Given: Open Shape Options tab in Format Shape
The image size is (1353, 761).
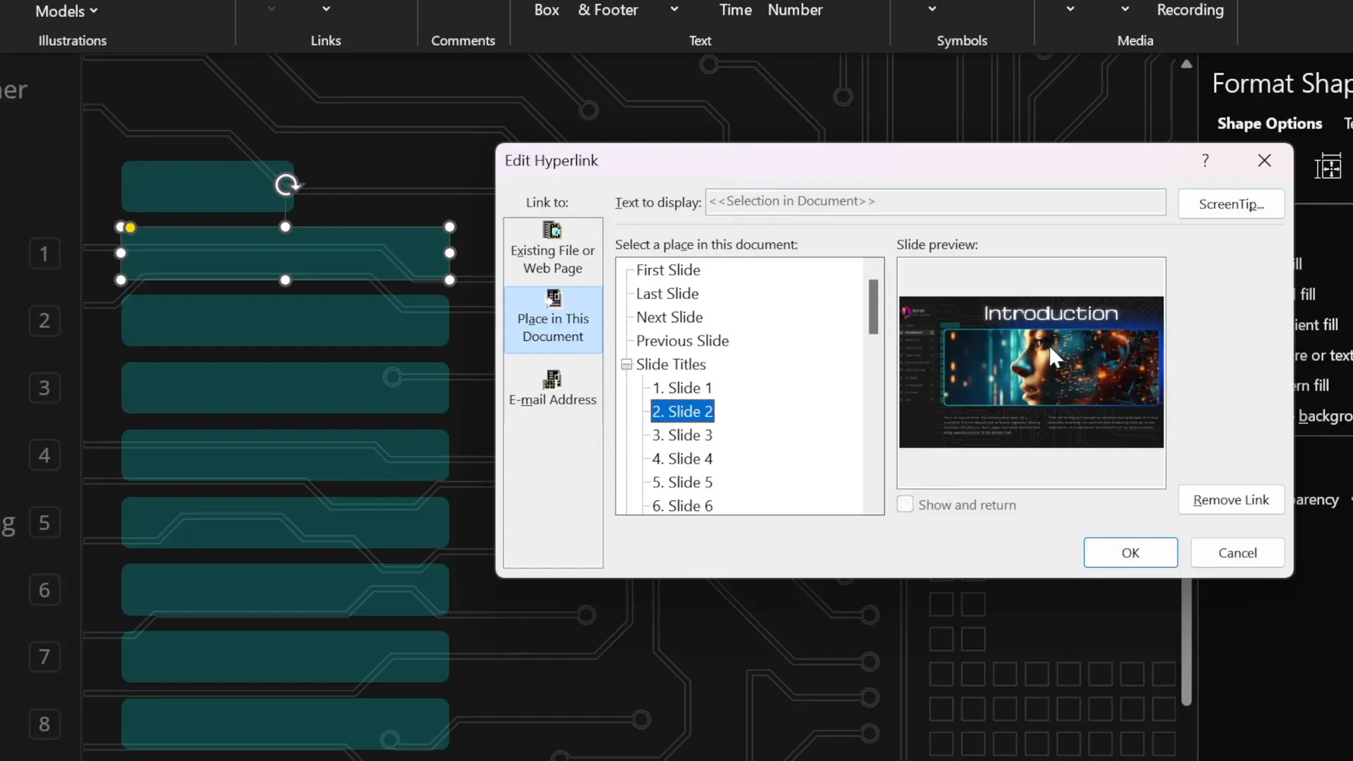Looking at the screenshot, I should click(1269, 123).
